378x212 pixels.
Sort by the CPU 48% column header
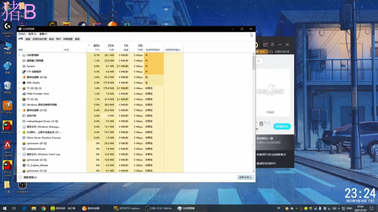[x=94, y=47]
